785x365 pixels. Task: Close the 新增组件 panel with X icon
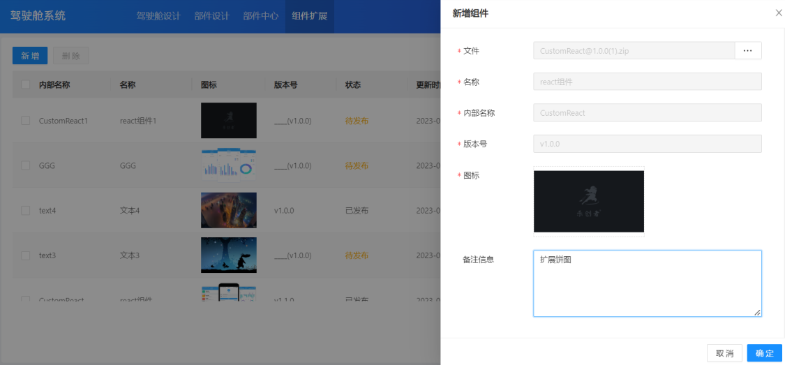click(779, 13)
